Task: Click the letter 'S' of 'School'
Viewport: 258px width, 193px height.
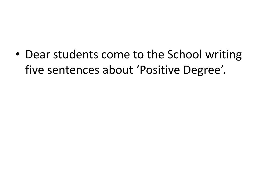Action: [x=170, y=55]
